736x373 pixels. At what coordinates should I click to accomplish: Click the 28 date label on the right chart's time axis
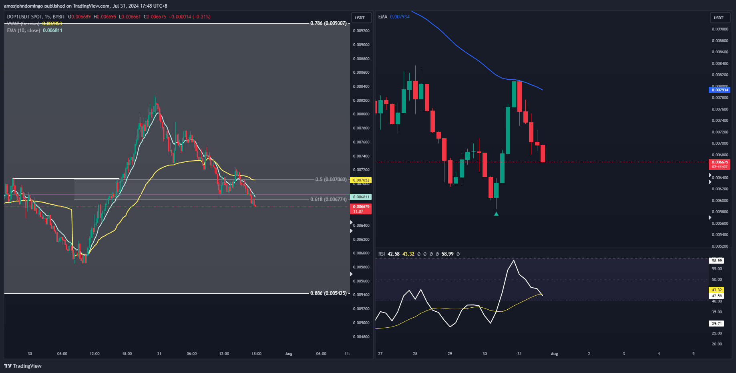[x=415, y=354]
